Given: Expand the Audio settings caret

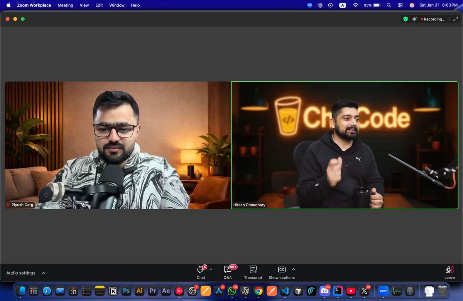Looking at the screenshot, I should click(44, 273).
